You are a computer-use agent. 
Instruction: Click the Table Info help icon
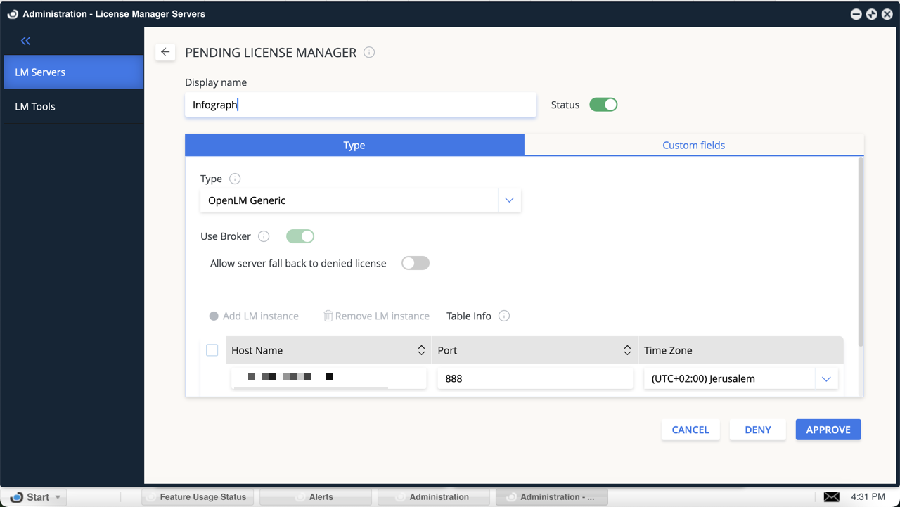pos(504,316)
